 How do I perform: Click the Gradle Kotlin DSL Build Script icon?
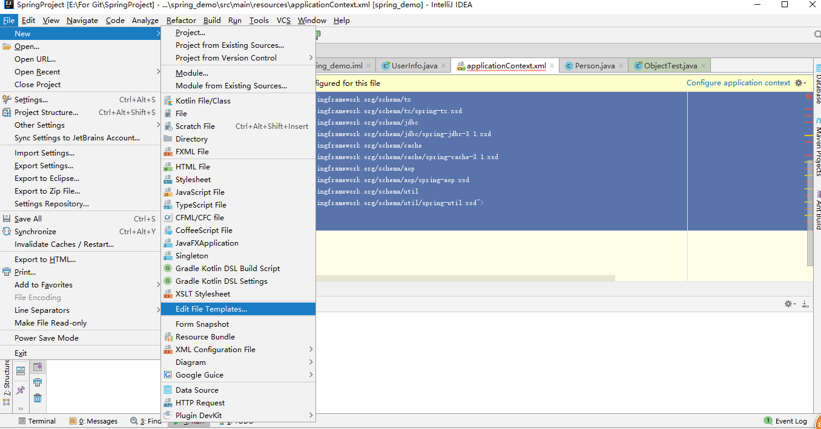[168, 269]
